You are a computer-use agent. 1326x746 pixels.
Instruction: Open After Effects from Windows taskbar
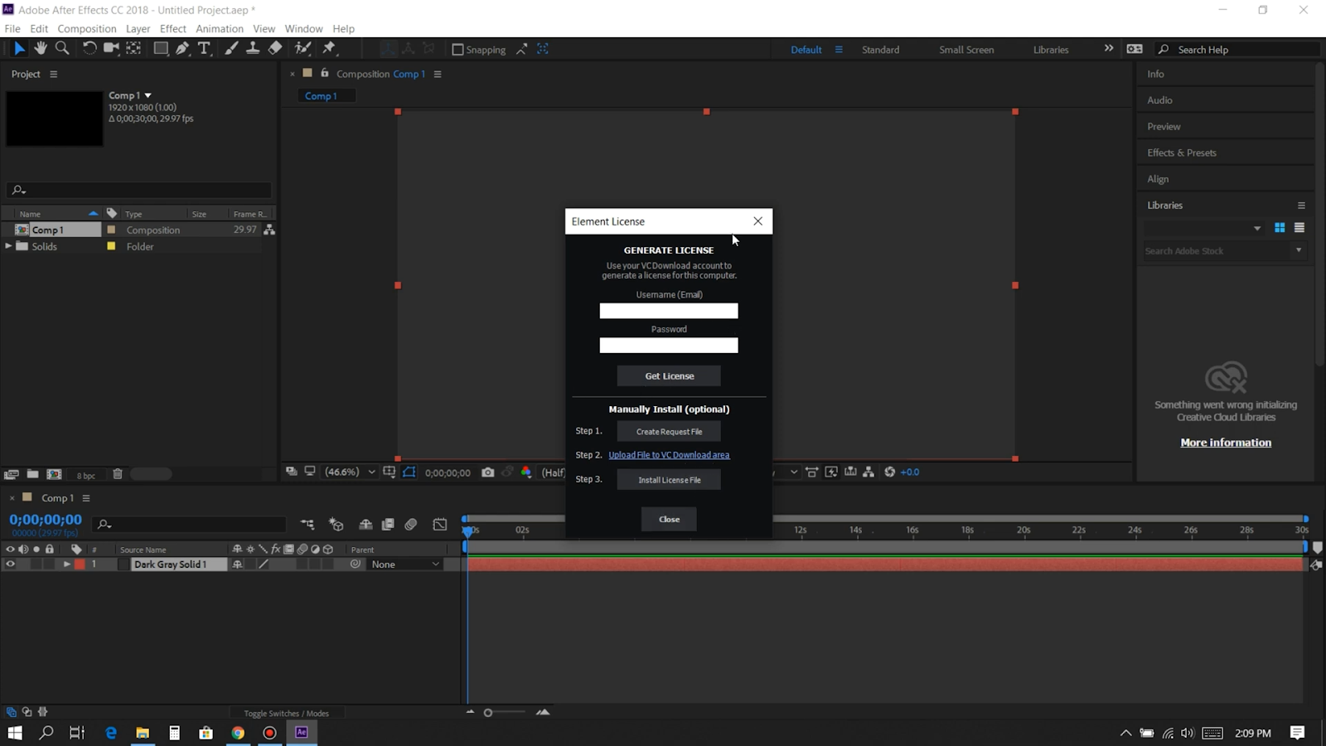pyautogui.click(x=302, y=733)
